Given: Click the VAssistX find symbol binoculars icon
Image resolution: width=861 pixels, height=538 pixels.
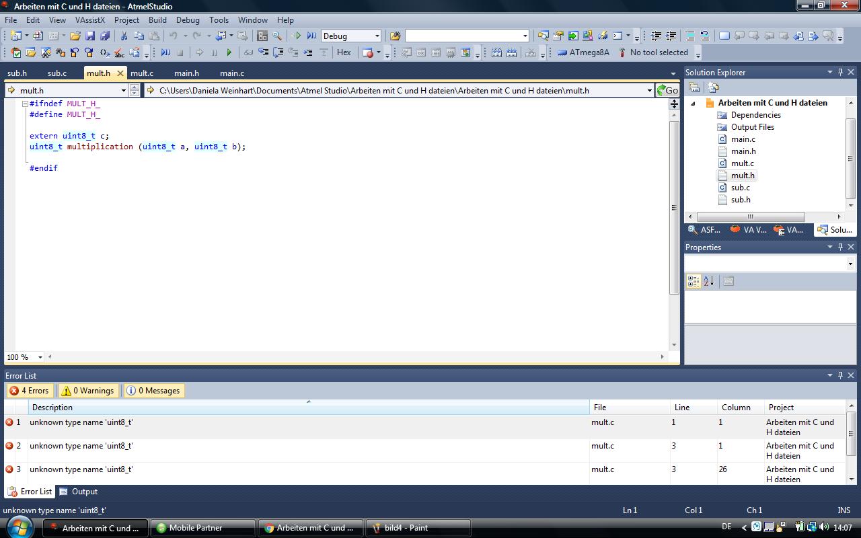Looking at the screenshot, I should click(46, 52).
